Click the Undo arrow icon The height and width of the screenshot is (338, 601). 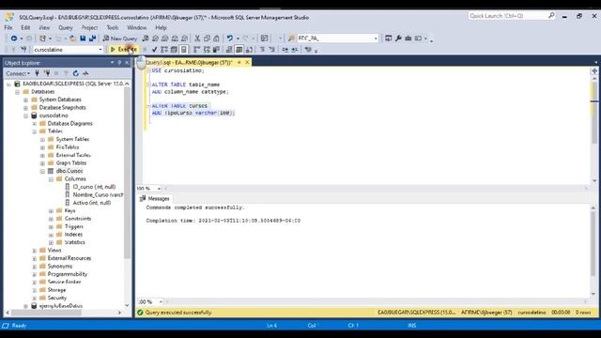(229, 38)
